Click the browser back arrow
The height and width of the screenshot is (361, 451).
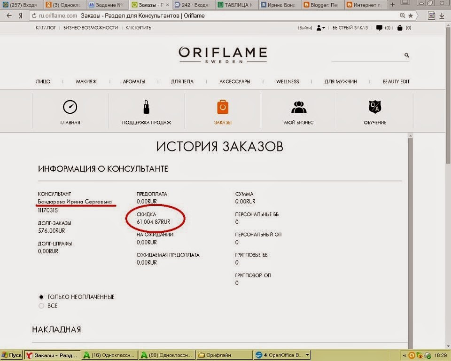[9, 16]
